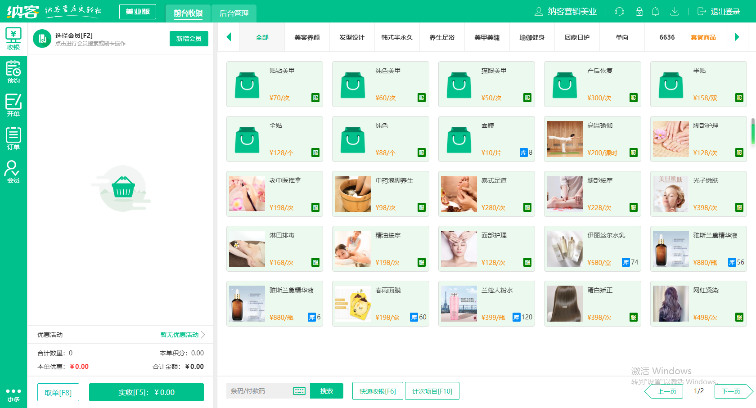
Task: Open the on-screen keyboard icon in barcode field
Action: pyautogui.click(x=300, y=391)
